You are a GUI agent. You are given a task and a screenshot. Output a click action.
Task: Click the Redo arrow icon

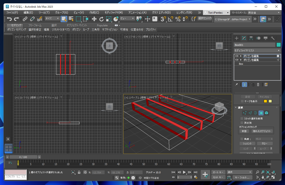(x=16, y=19)
